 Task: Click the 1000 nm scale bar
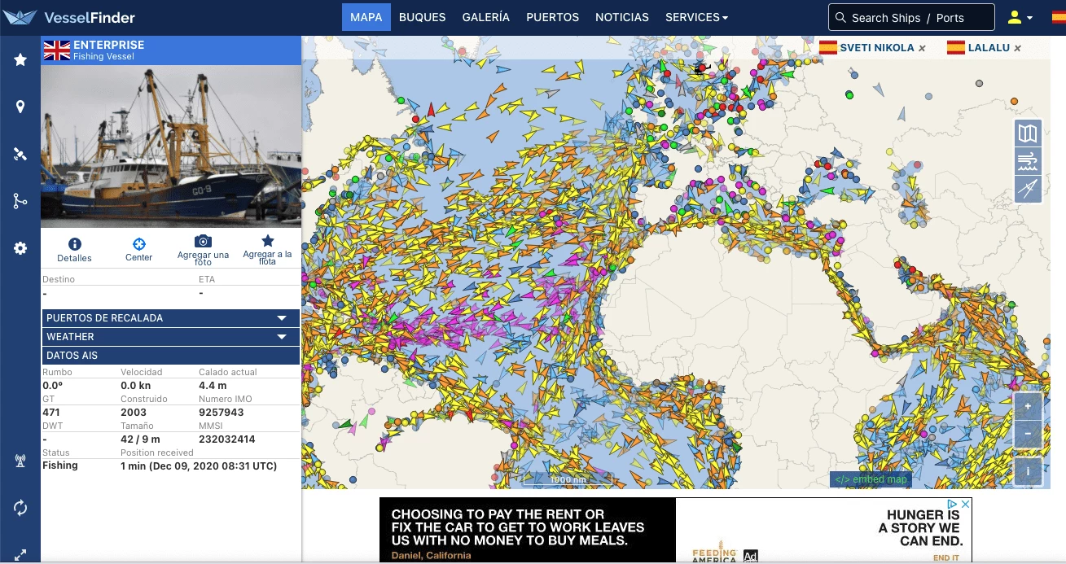568,479
